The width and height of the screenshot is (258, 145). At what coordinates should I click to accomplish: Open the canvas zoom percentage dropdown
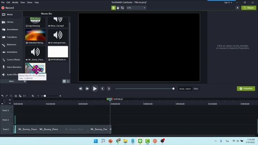coord(136,8)
